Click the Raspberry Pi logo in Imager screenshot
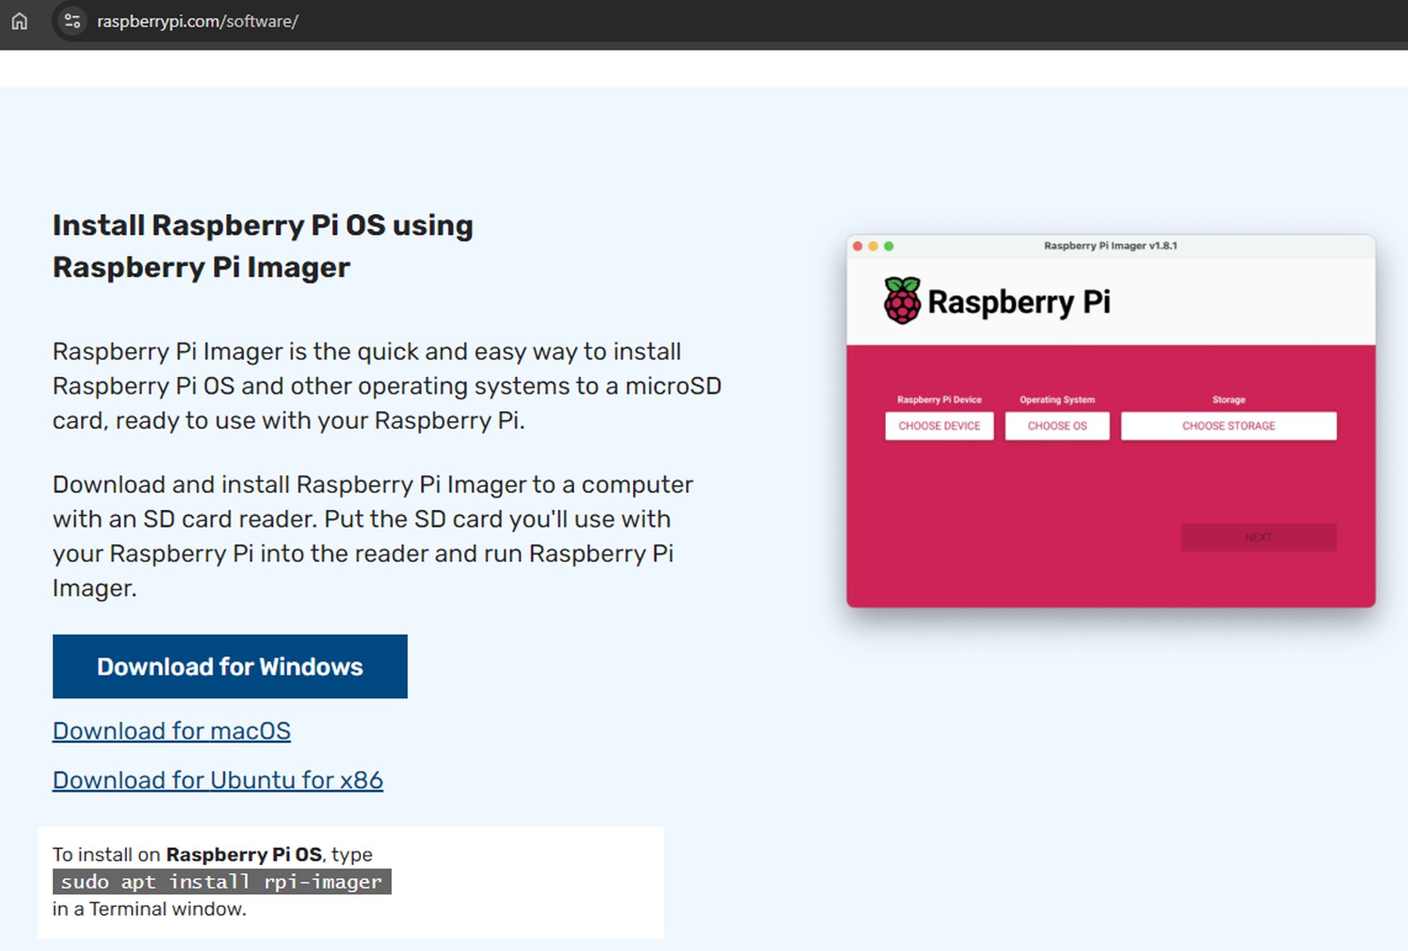Screen dimensions: 1408x951 tap(902, 300)
